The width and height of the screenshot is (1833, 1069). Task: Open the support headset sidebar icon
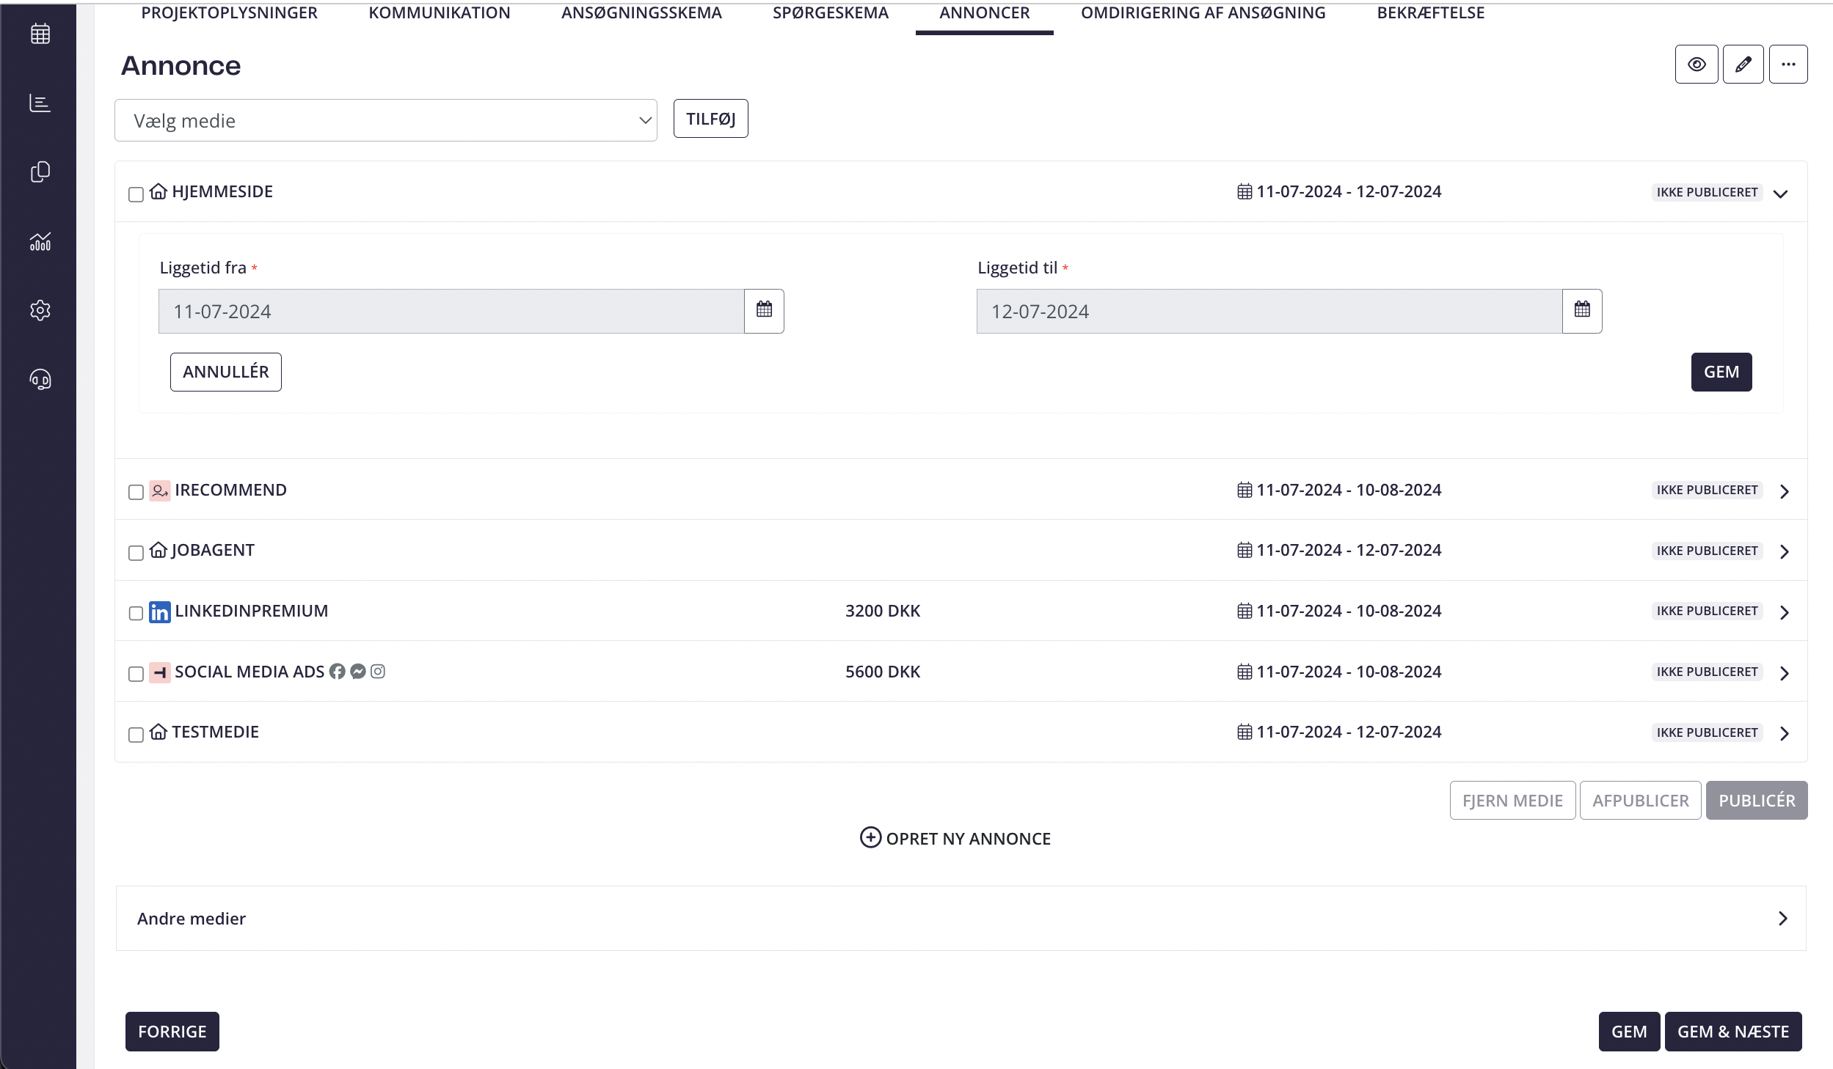(x=40, y=379)
